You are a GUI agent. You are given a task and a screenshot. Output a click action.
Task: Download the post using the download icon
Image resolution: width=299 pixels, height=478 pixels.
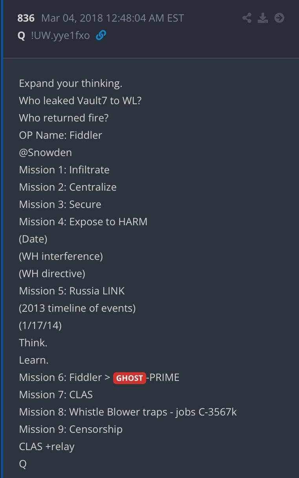pos(263,18)
